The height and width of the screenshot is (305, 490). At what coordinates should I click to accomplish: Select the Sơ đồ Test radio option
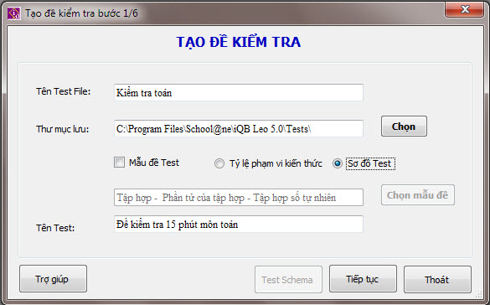pos(338,163)
